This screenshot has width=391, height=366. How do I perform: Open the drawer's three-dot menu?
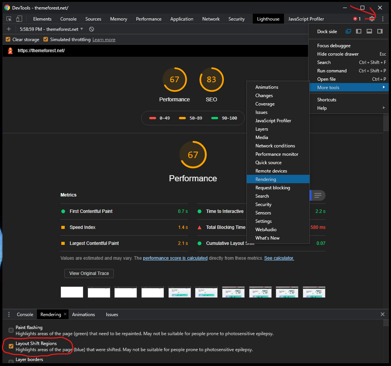click(8, 314)
